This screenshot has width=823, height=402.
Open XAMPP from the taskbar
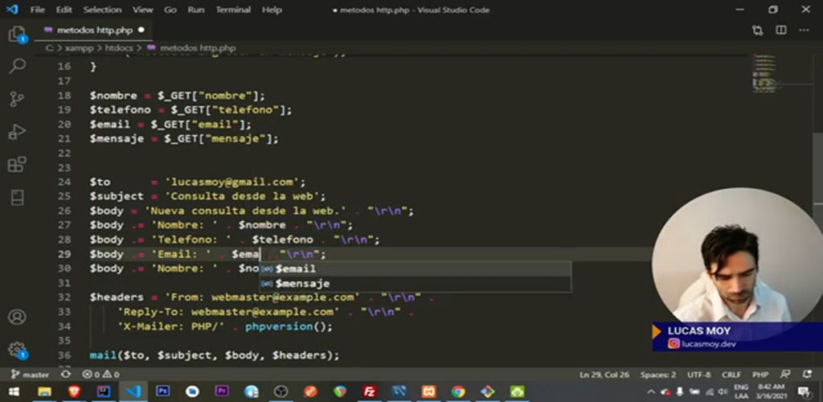click(429, 392)
